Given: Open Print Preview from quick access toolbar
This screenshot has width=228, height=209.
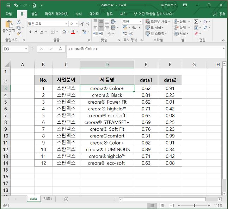Looking at the screenshot, I should [x=34, y=5].
